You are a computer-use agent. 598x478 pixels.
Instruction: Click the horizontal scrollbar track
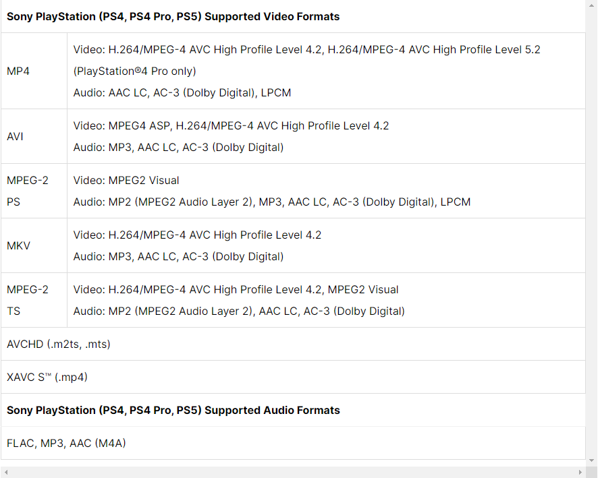click(x=293, y=473)
